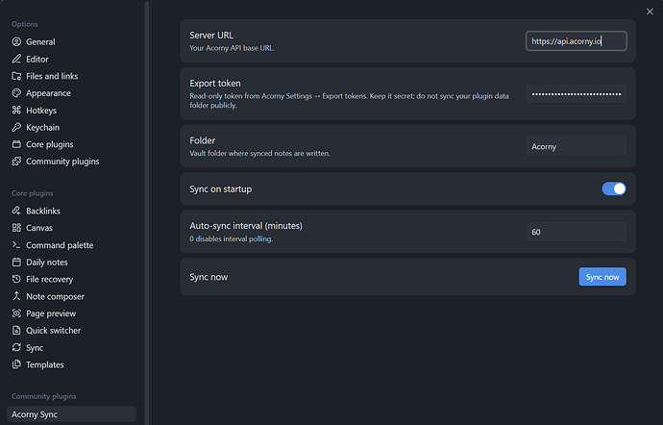Select the Appearance palette icon
Image resolution: width=663 pixels, height=425 pixels.
pos(16,93)
